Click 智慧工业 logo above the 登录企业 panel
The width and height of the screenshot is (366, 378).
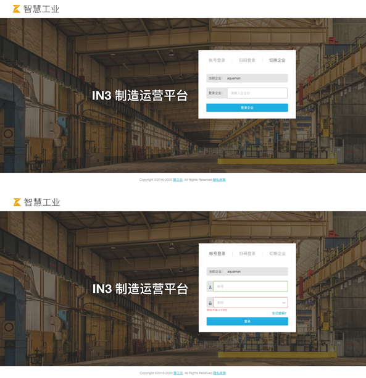click(36, 9)
